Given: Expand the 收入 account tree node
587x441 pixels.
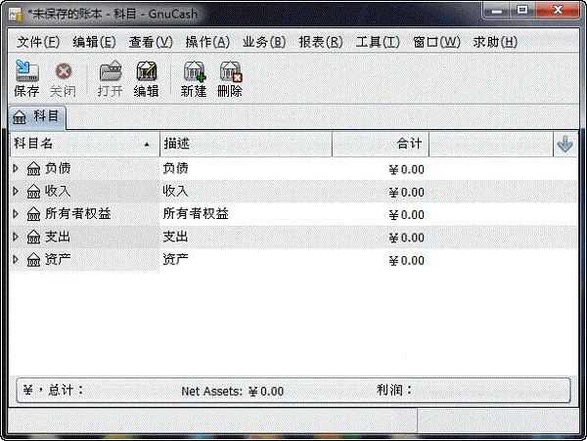Looking at the screenshot, I should (16, 191).
